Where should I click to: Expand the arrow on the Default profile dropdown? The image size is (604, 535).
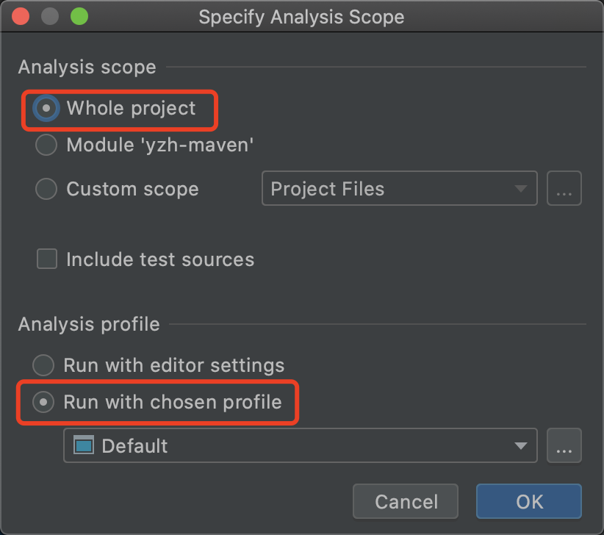(520, 445)
